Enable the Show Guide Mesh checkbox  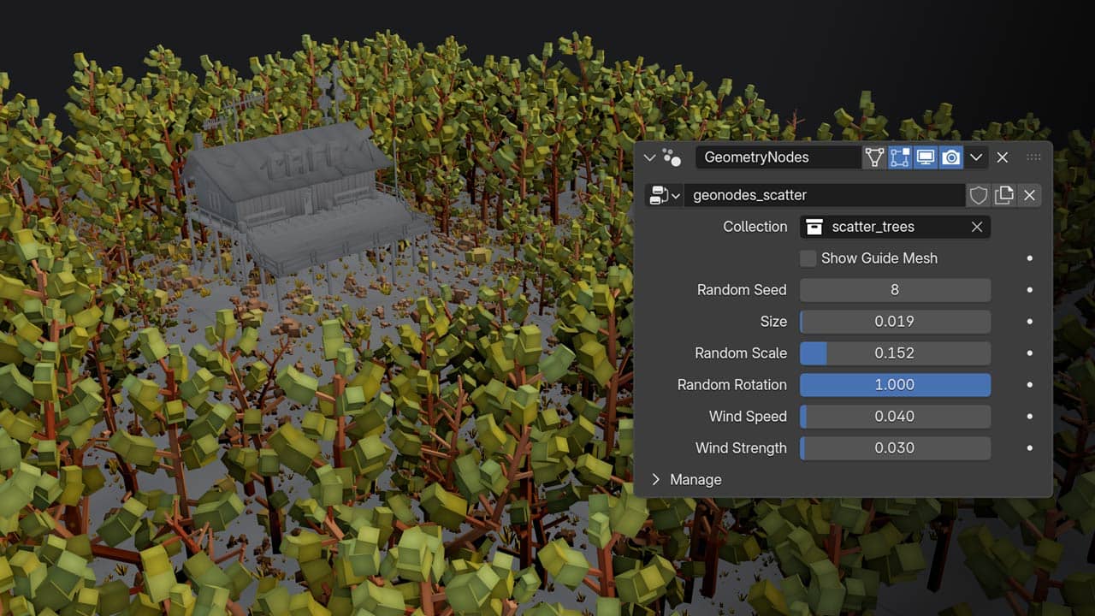point(808,258)
